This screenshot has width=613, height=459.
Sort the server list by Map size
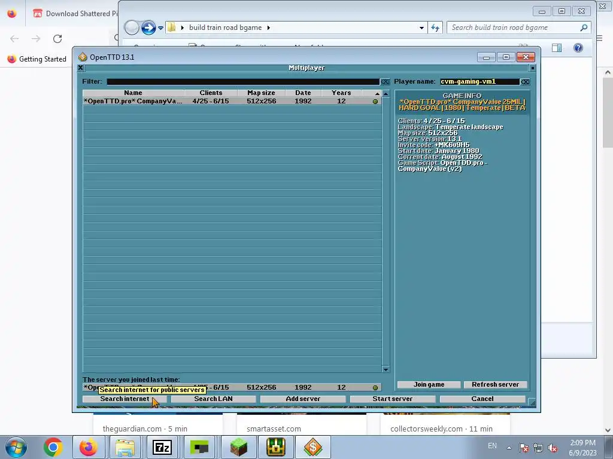(x=261, y=93)
